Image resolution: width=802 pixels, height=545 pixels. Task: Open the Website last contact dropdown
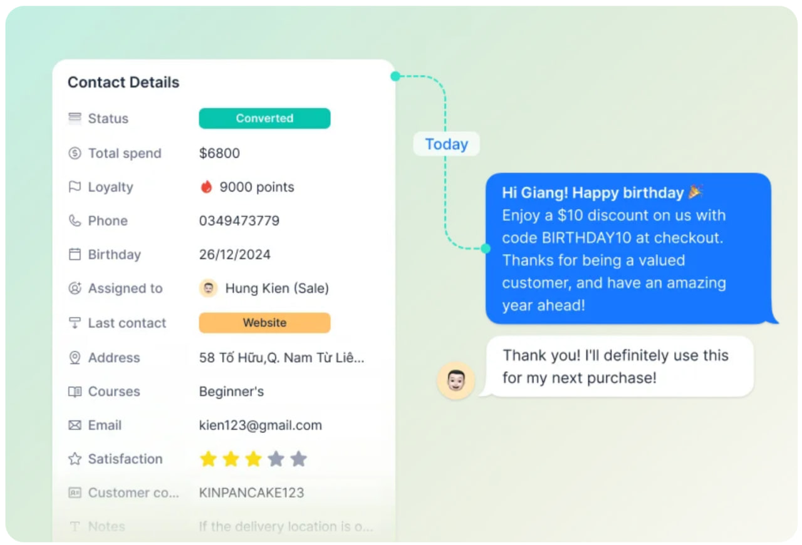tap(264, 323)
